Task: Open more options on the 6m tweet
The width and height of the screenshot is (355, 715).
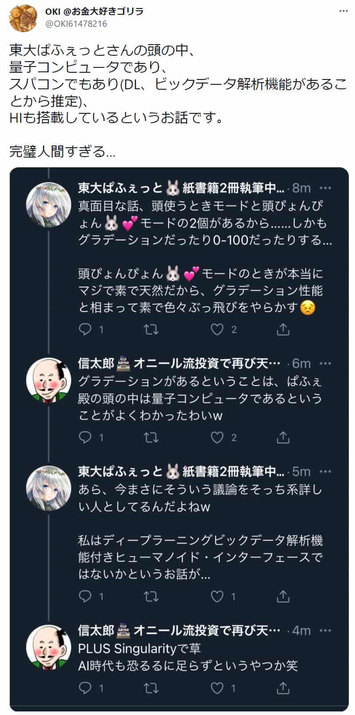Action: (x=326, y=364)
